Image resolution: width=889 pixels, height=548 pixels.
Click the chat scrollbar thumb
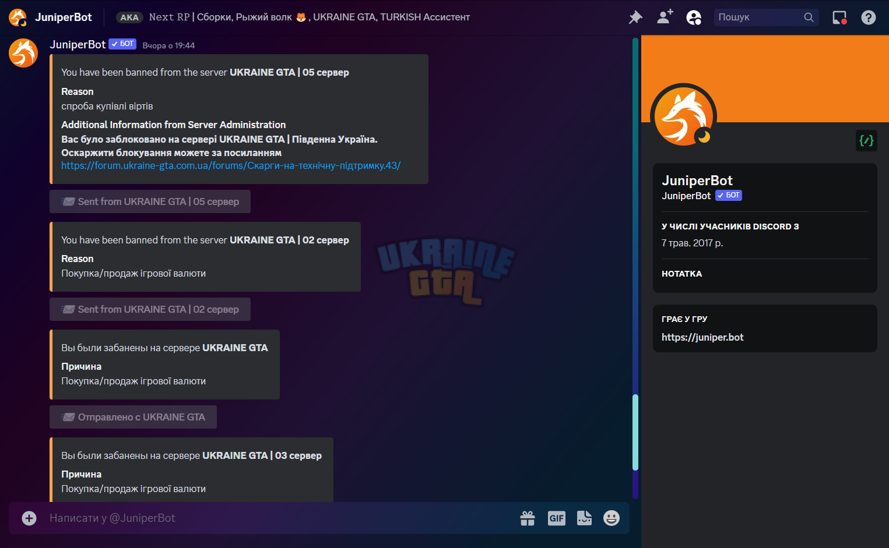[635, 432]
